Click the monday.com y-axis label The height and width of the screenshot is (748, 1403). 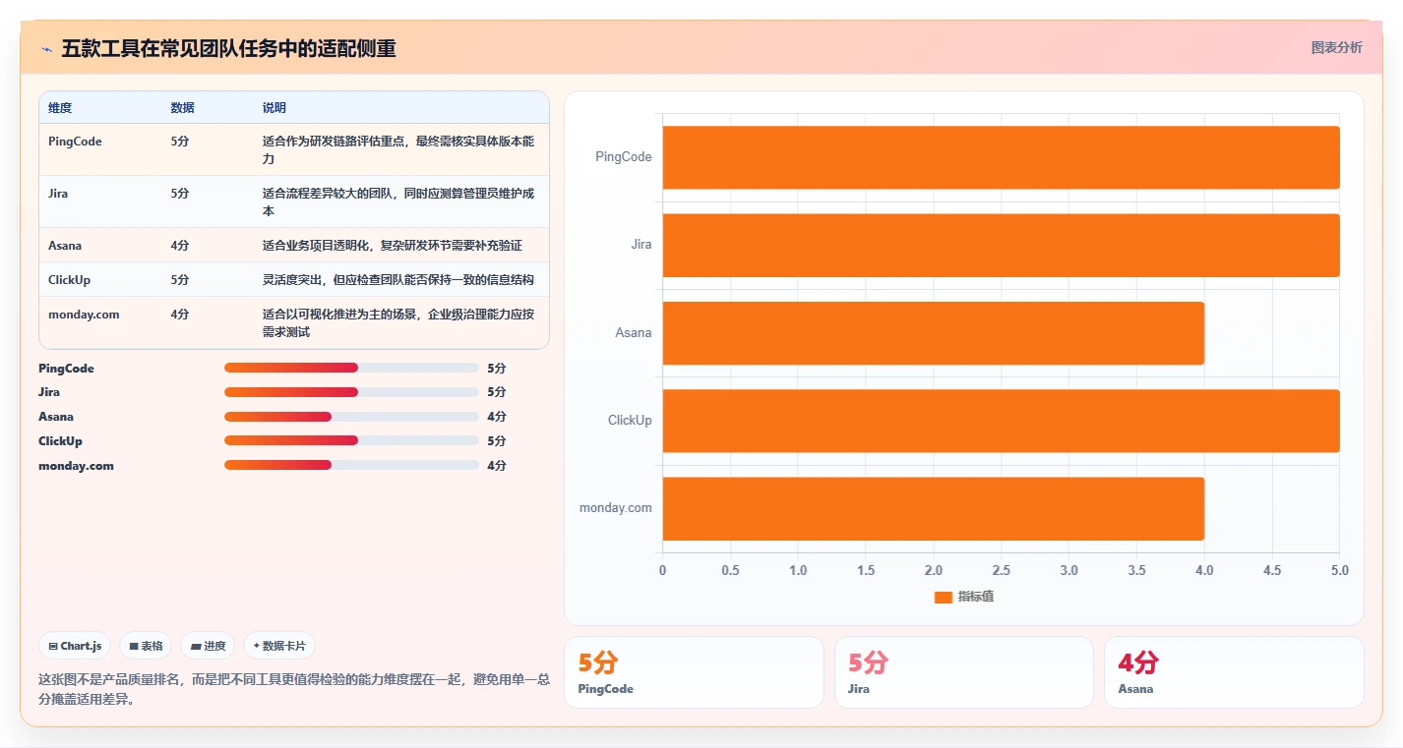[x=616, y=508]
